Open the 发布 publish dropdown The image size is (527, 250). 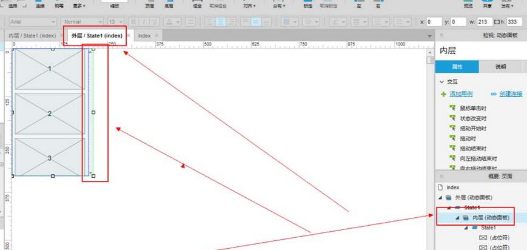click(508, 5)
